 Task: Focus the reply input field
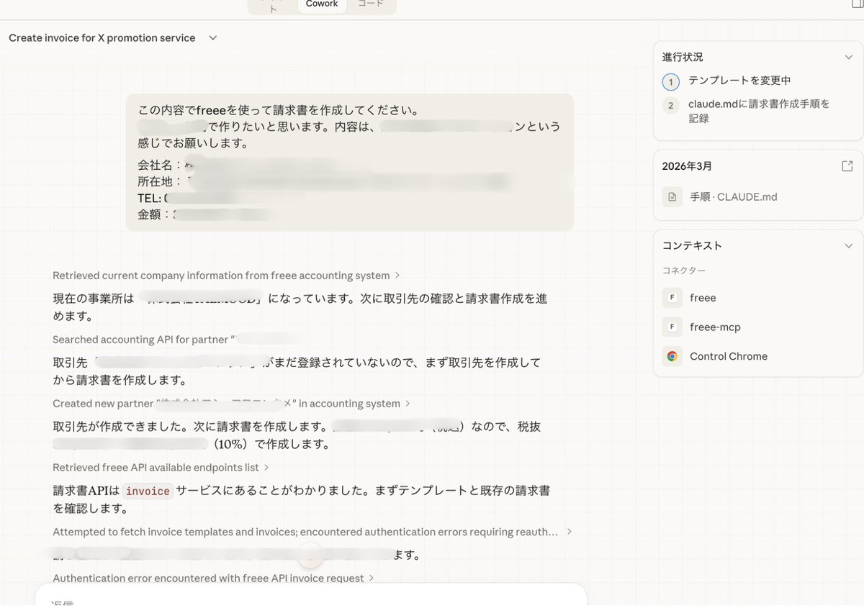(x=311, y=596)
